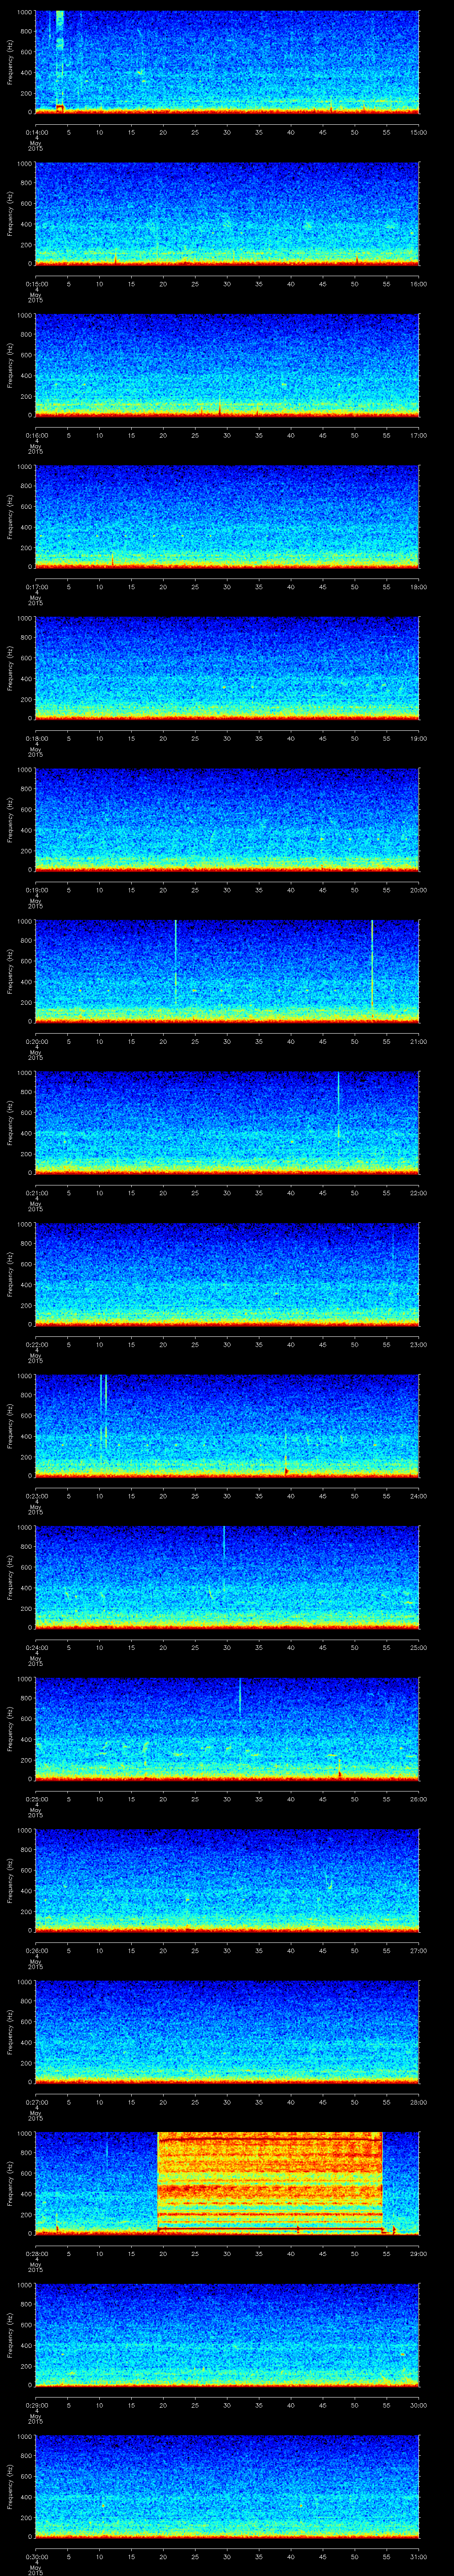Open the spectrogram panel starting at 0:17:00

click(227, 516)
